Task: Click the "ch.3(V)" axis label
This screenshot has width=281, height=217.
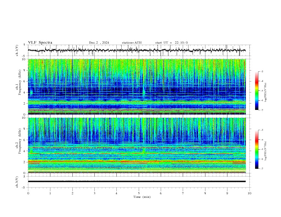Action: (17, 182)
